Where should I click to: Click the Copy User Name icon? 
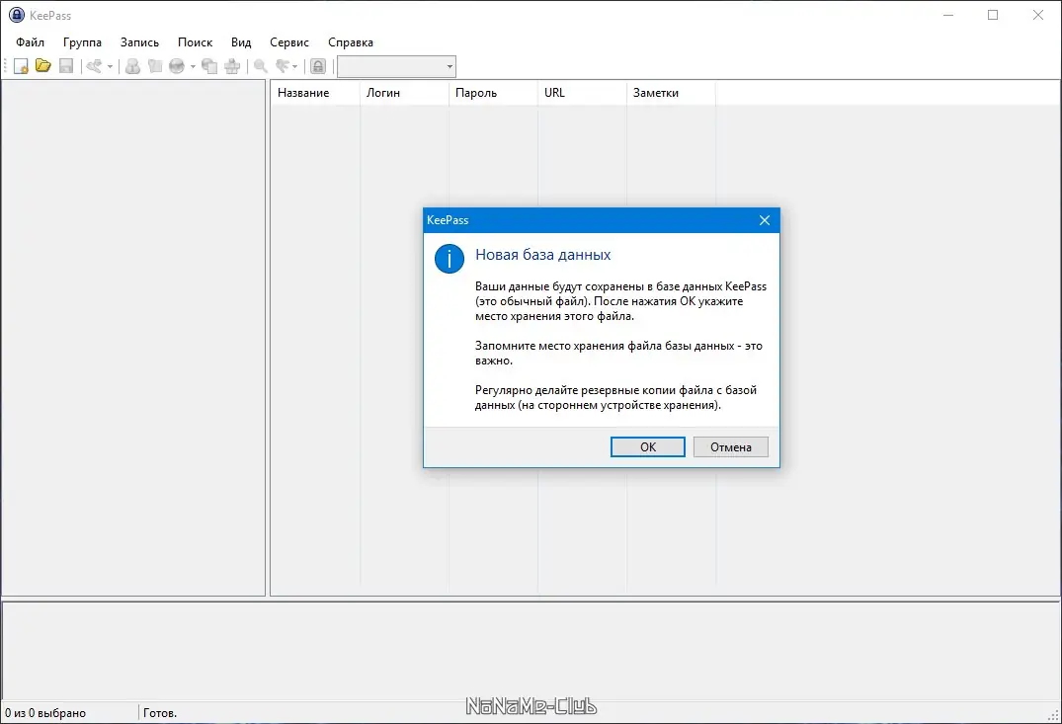[x=132, y=66]
